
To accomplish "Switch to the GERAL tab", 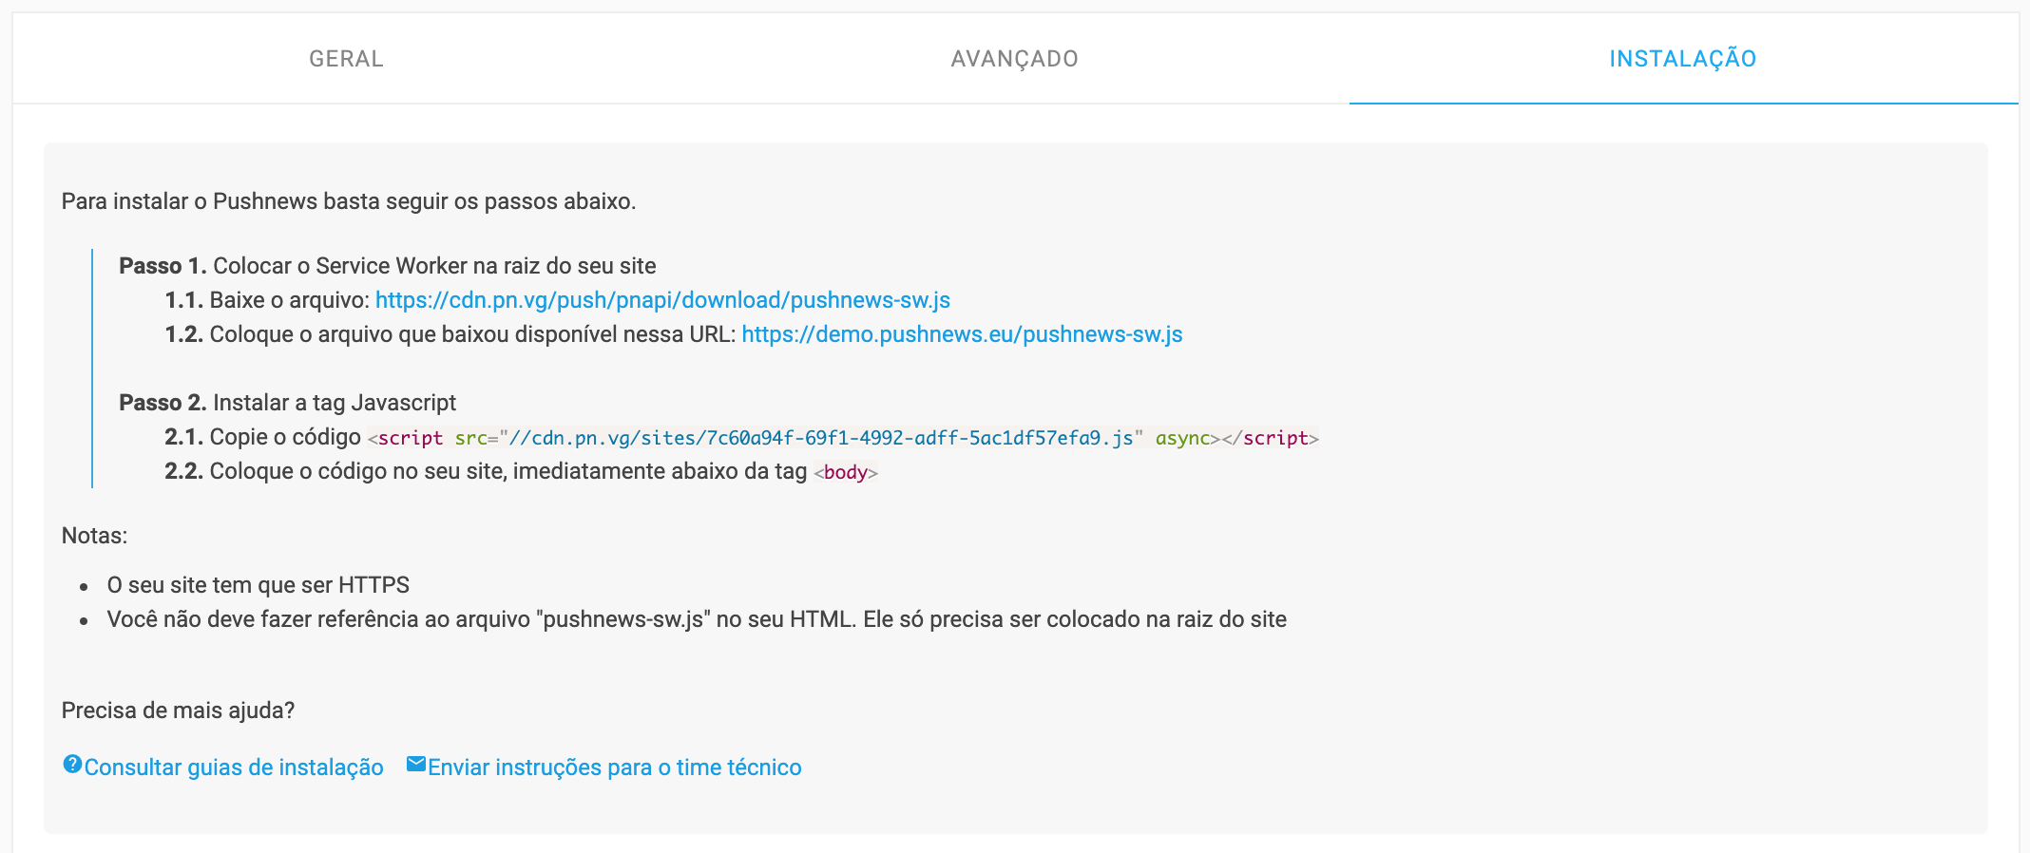I will click(x=346, y=59).
